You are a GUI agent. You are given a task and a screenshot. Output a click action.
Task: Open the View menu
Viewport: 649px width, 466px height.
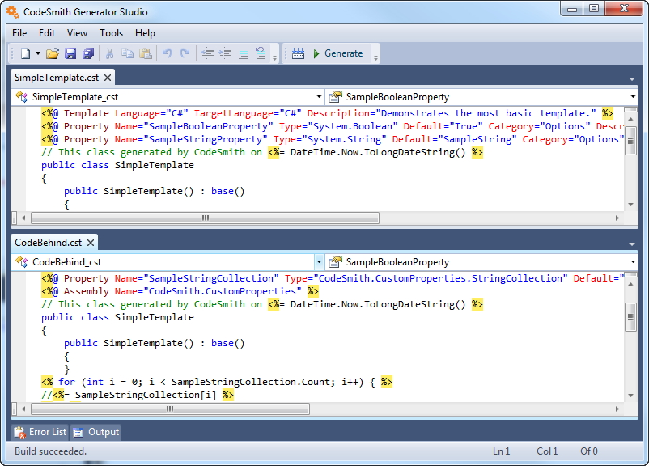(x=78, y=33)
